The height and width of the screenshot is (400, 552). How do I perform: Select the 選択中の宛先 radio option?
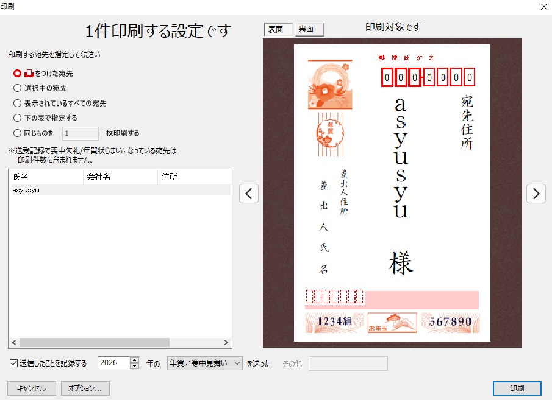click(18, 88)
